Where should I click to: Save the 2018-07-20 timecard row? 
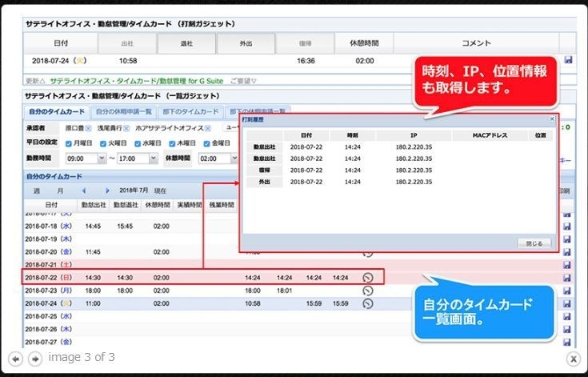(x=567, y=251)
